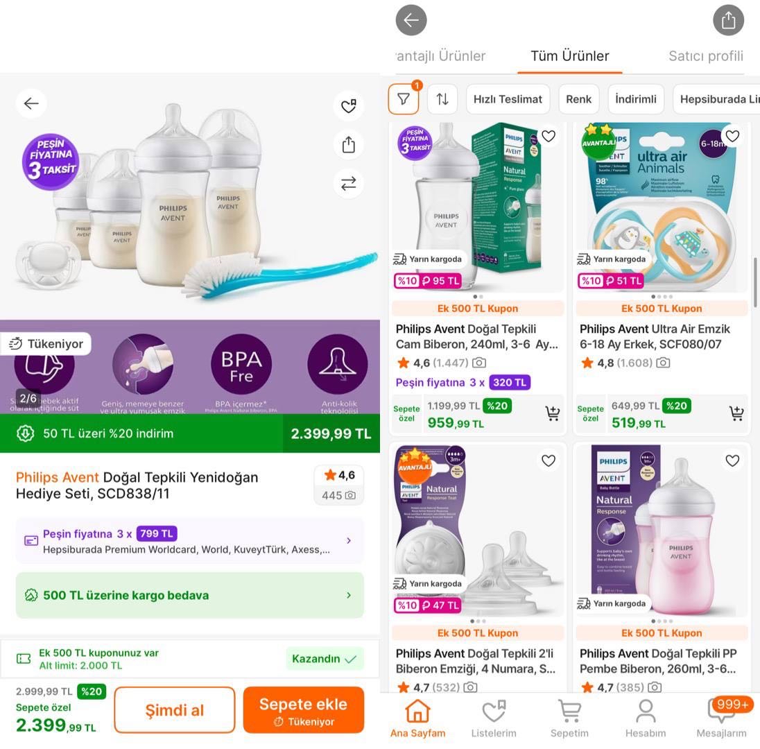Add Ultra Air Emzik to cart icon
The image size is (760, 749).
point(736,413)
